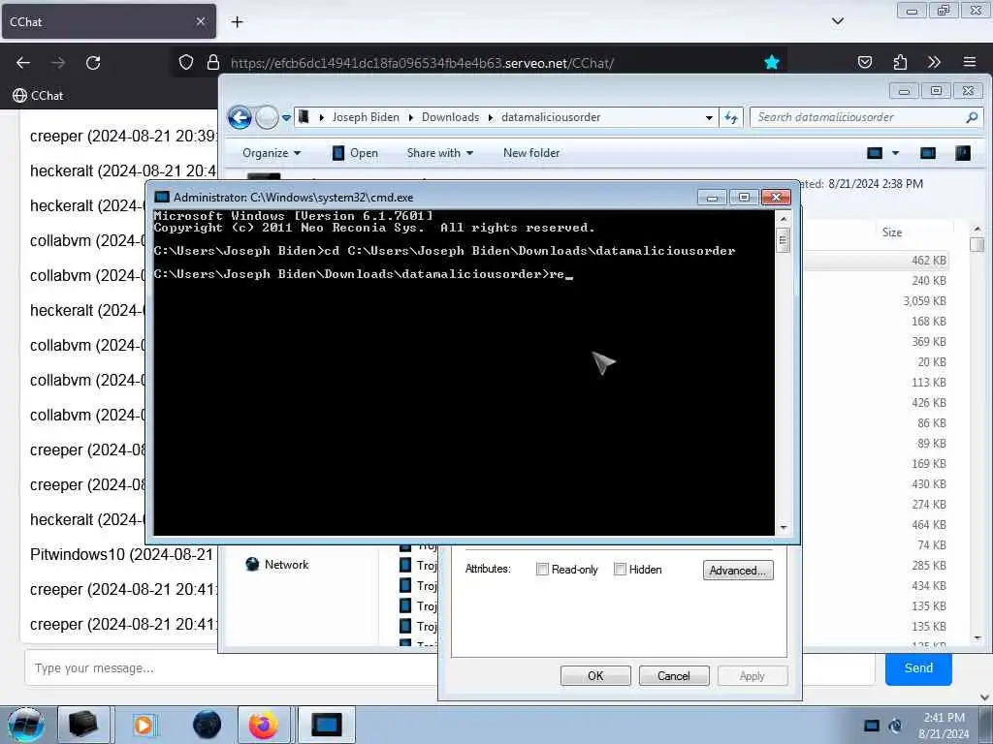This screenshot has width=993, height=744.
Task: Open the Windows Start orb
Action: [x=25, y=725]
